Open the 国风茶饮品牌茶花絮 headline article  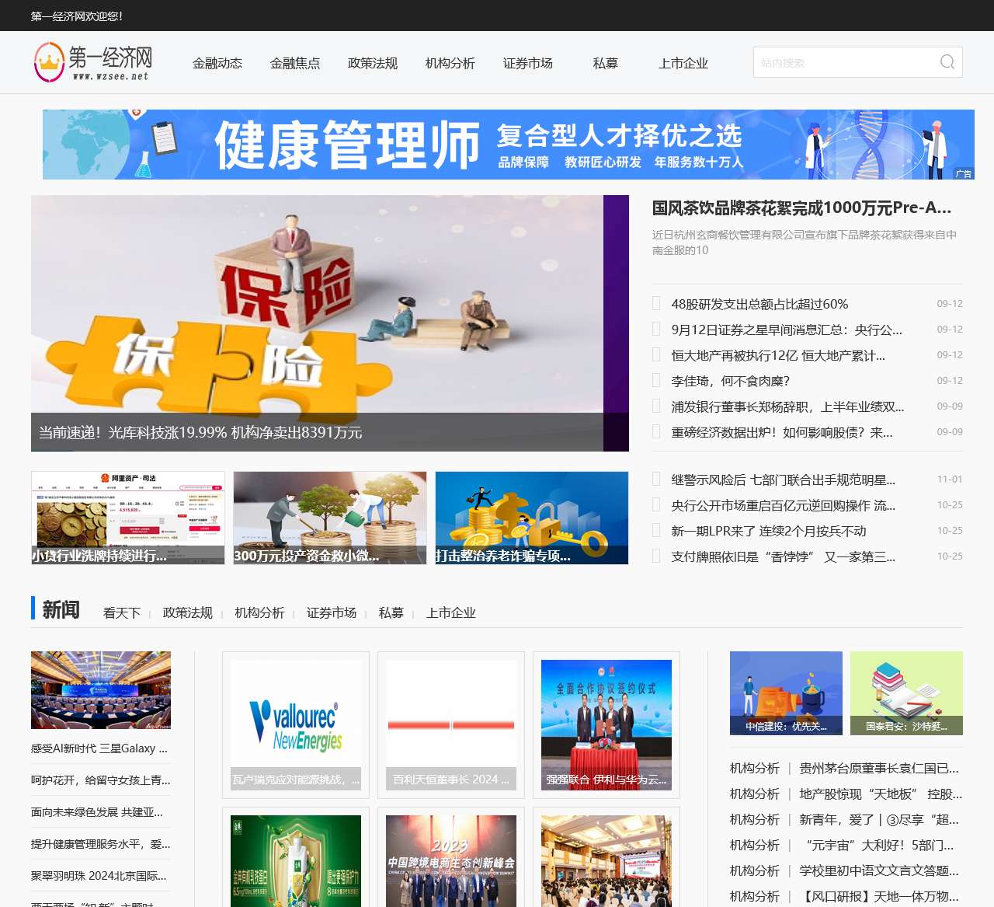click(x=801, y=208)
